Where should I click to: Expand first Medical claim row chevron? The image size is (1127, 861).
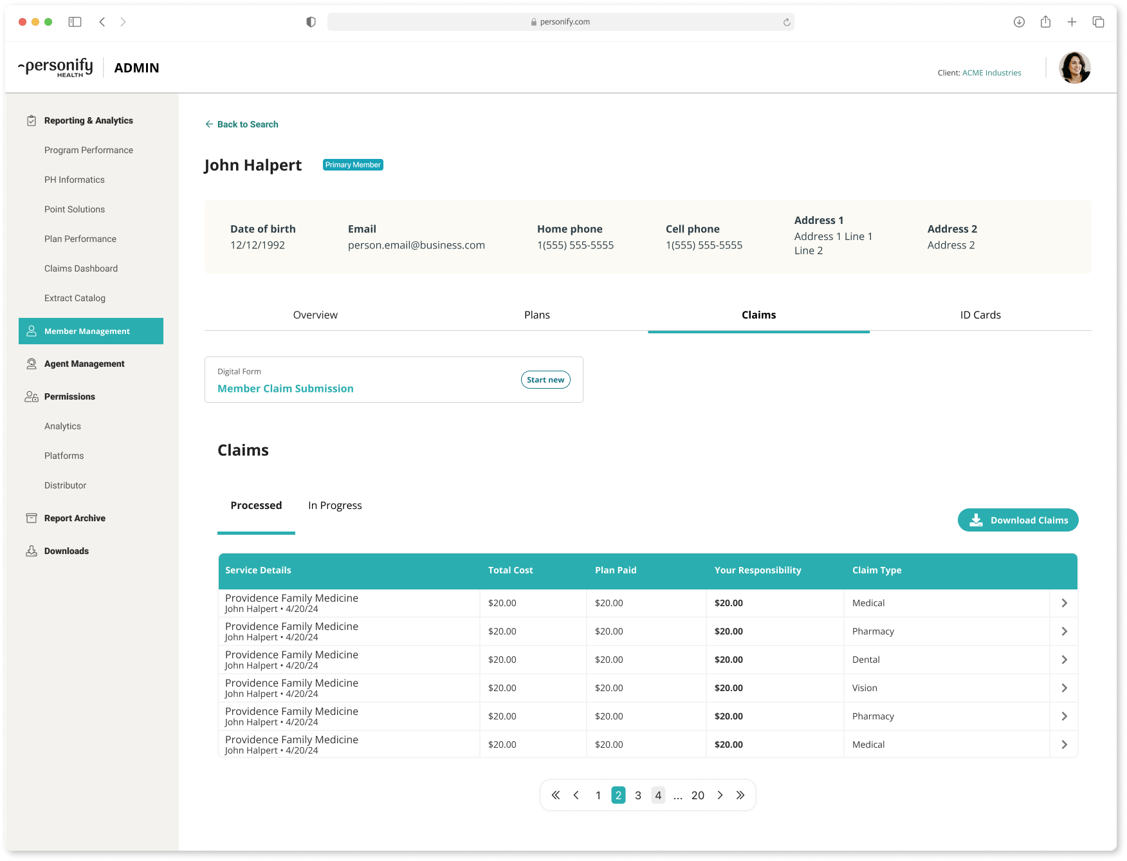(1065, 603)
